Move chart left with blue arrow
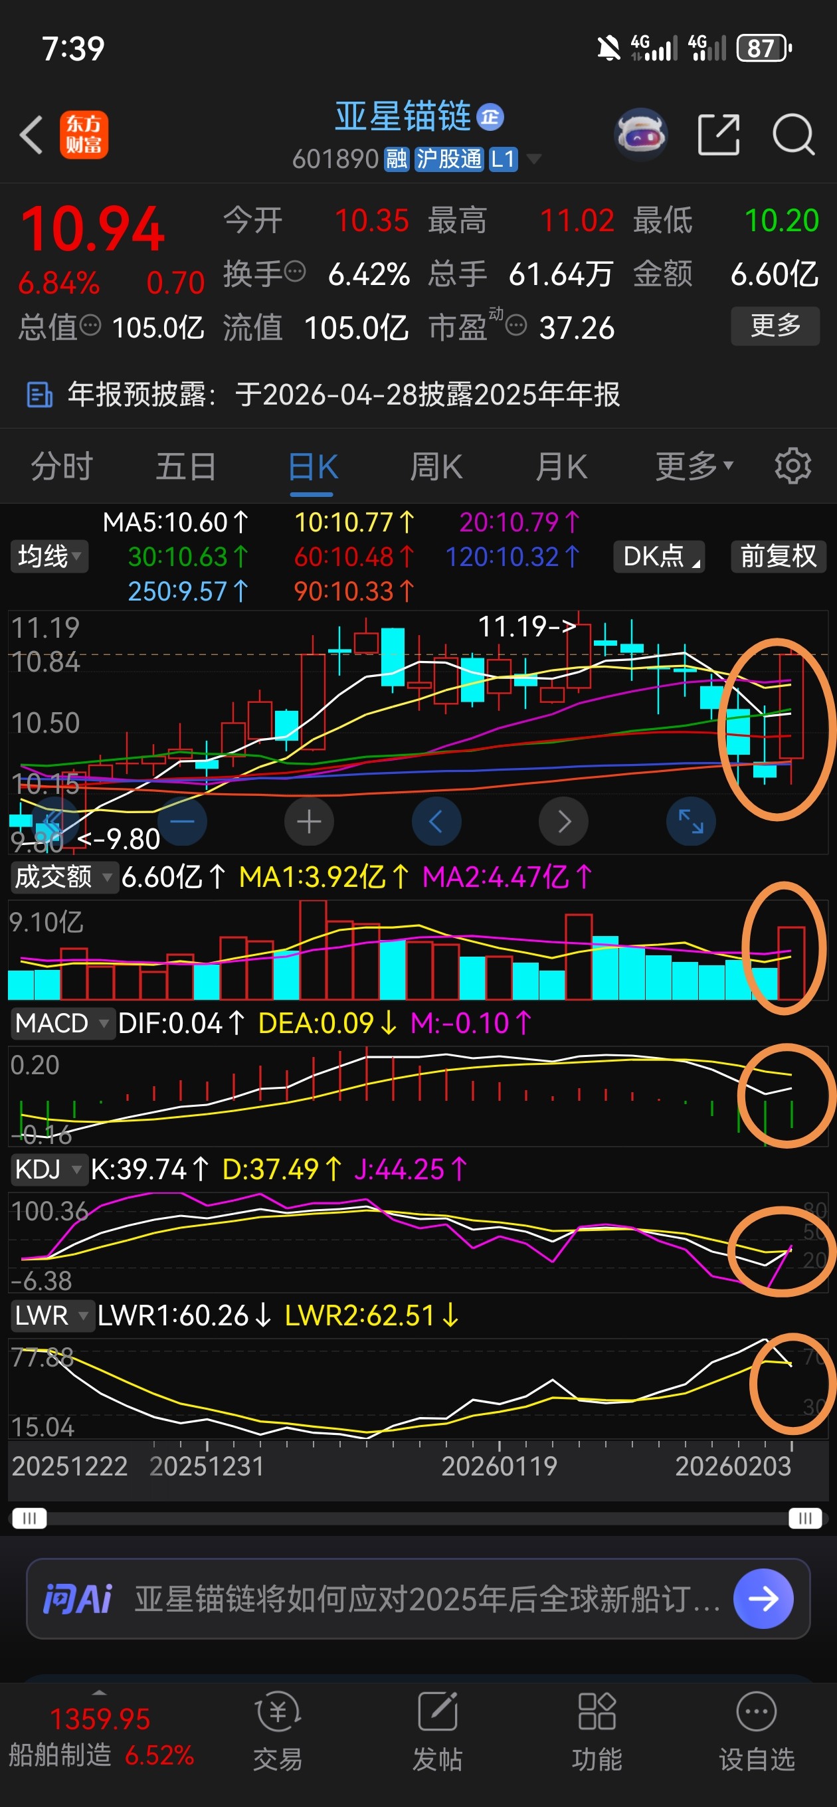This screenshot has height=1807, width=837. coord(436,820)
